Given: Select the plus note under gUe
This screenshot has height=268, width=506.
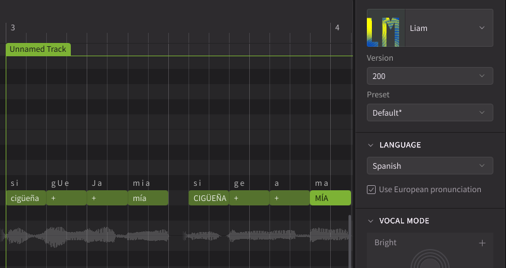Looking at the screenshot, I should (x=66, y=198).
